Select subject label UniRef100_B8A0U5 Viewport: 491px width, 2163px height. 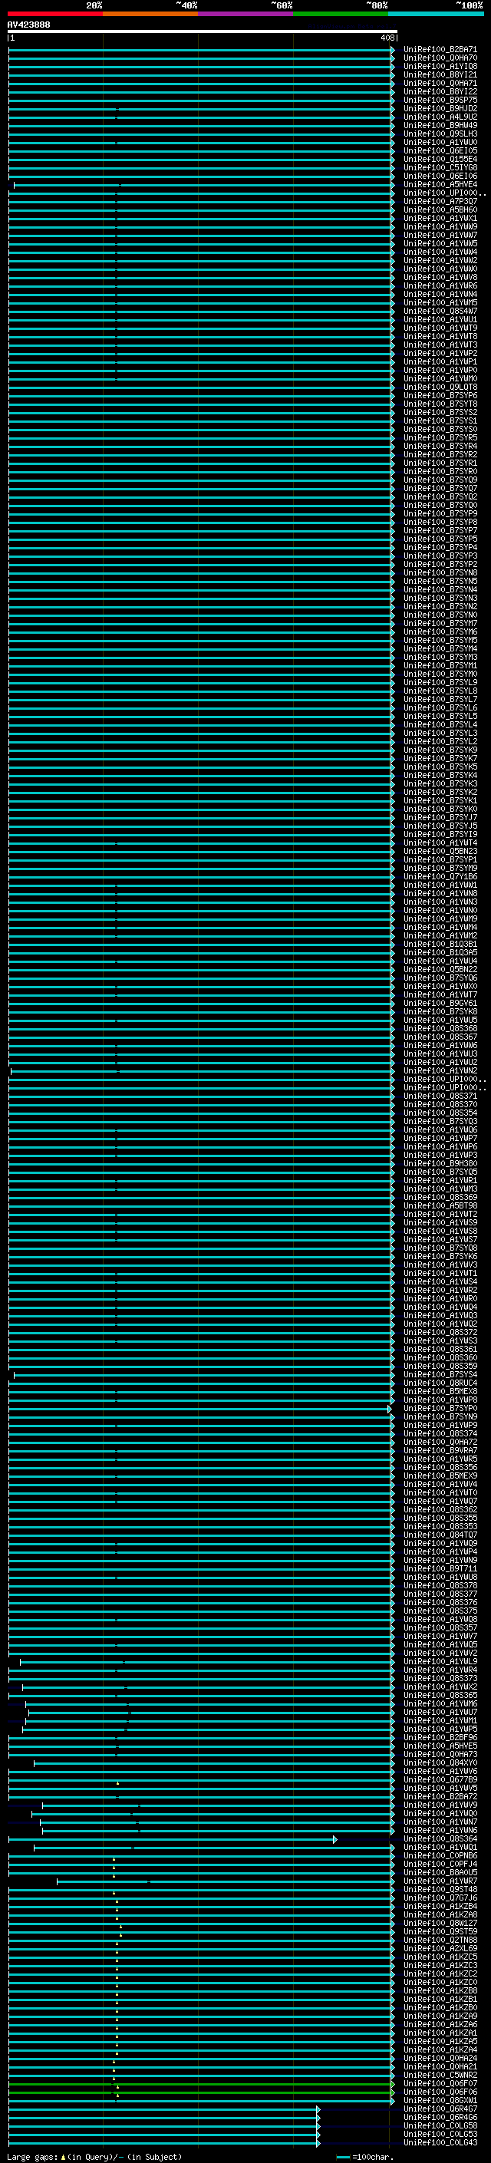click(440, 1872)
